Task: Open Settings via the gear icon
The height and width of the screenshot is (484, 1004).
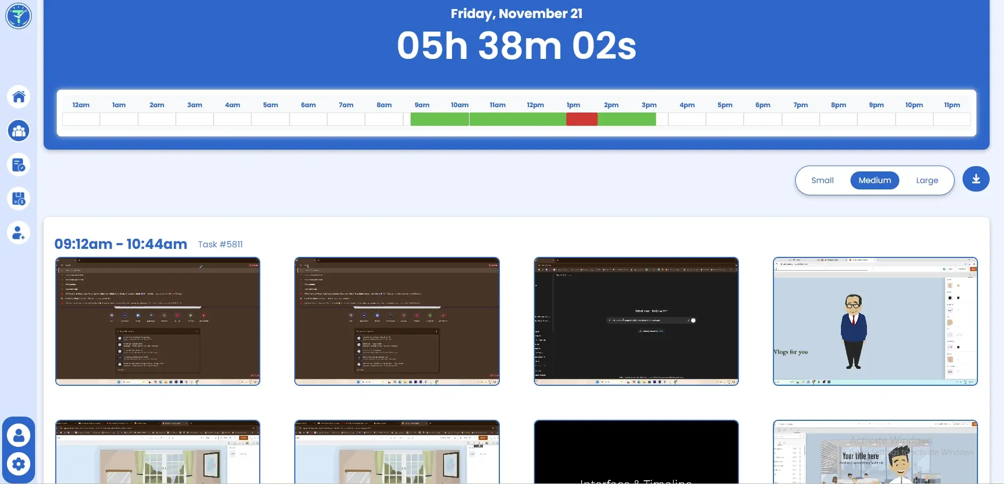Action: point(19,464)
